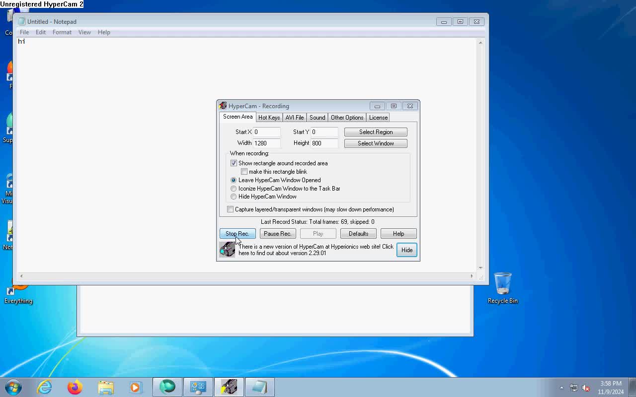Select Hide HyperCam Window option

pos(234,197)
